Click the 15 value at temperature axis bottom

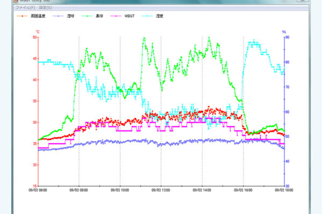click(x=35, y=186)
